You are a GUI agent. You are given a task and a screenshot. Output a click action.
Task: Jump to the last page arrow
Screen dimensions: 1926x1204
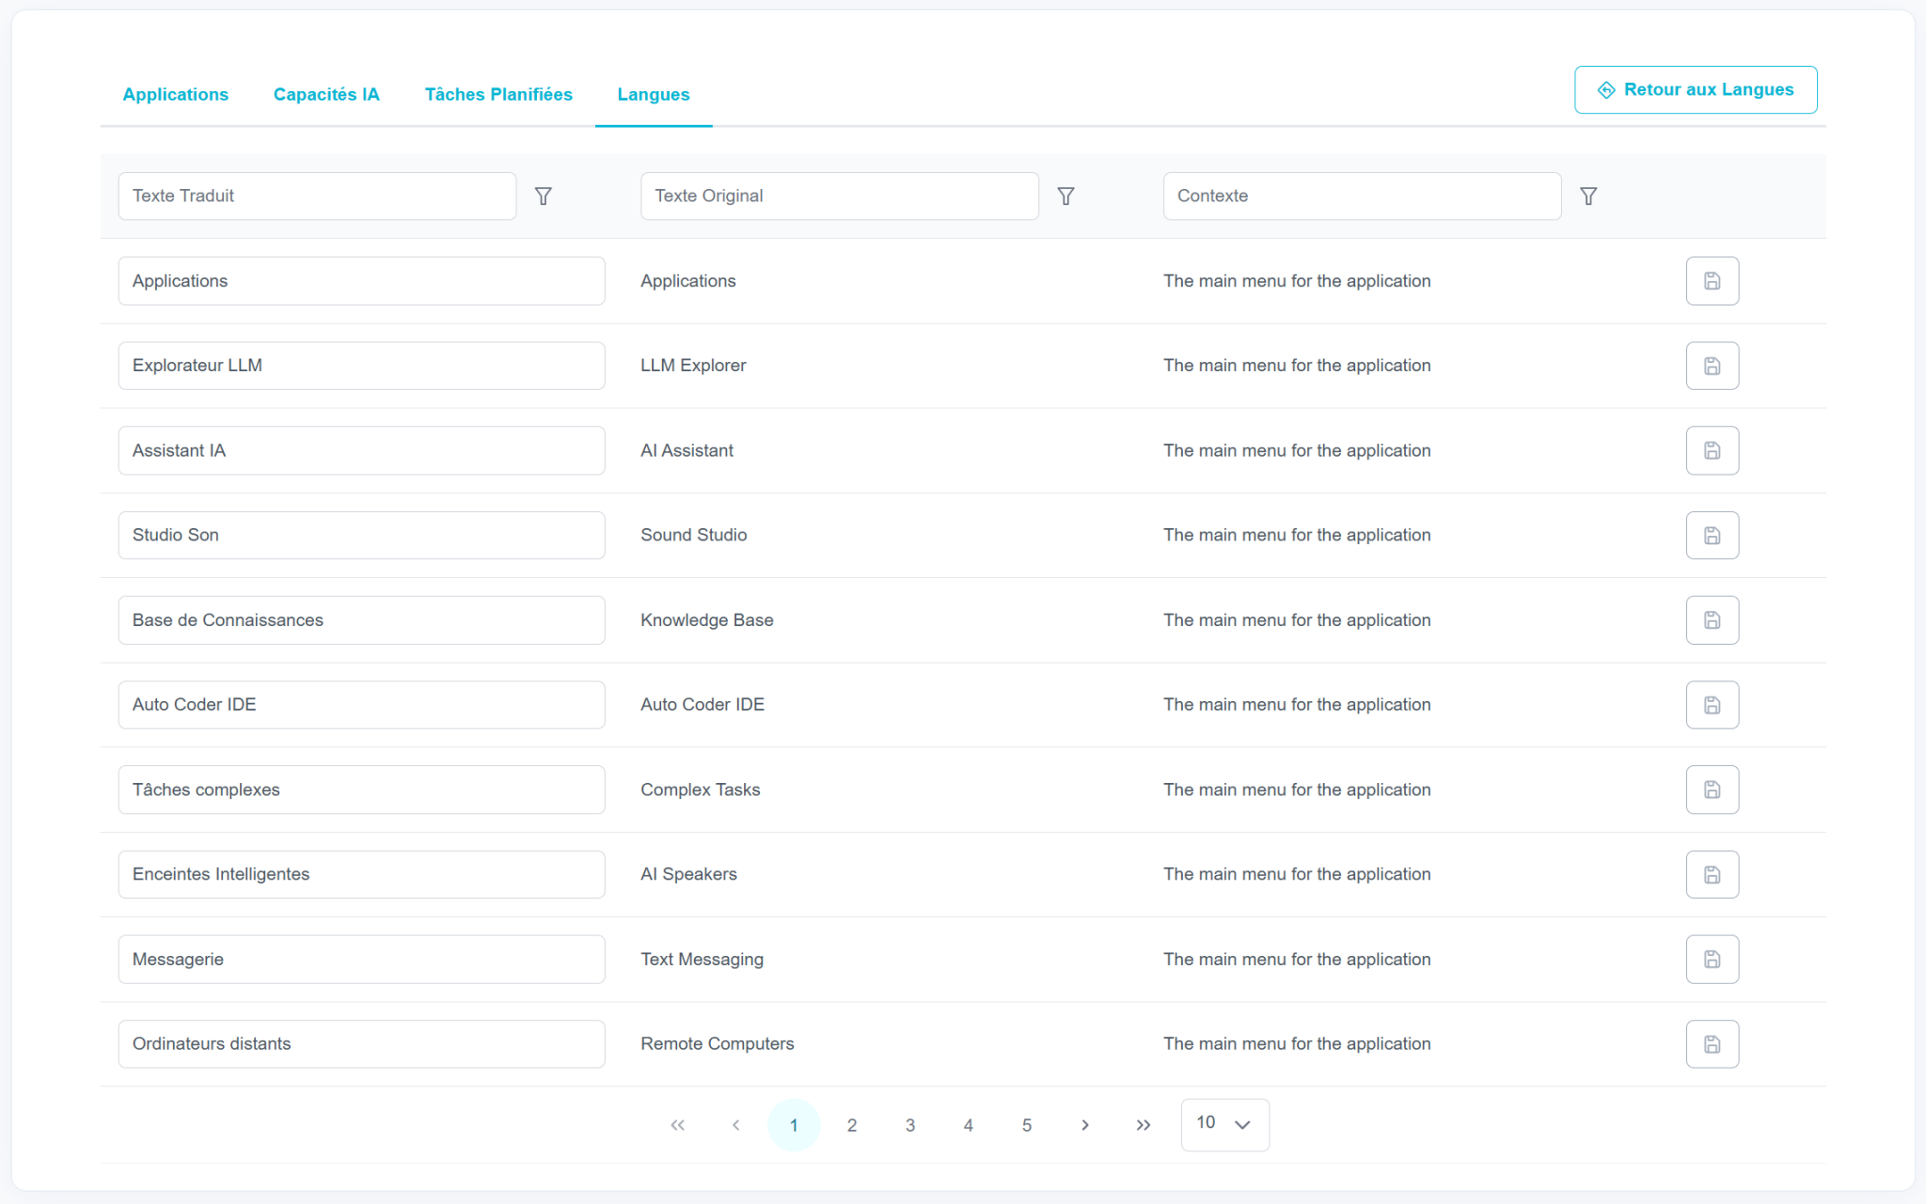click(1144, 1125)
